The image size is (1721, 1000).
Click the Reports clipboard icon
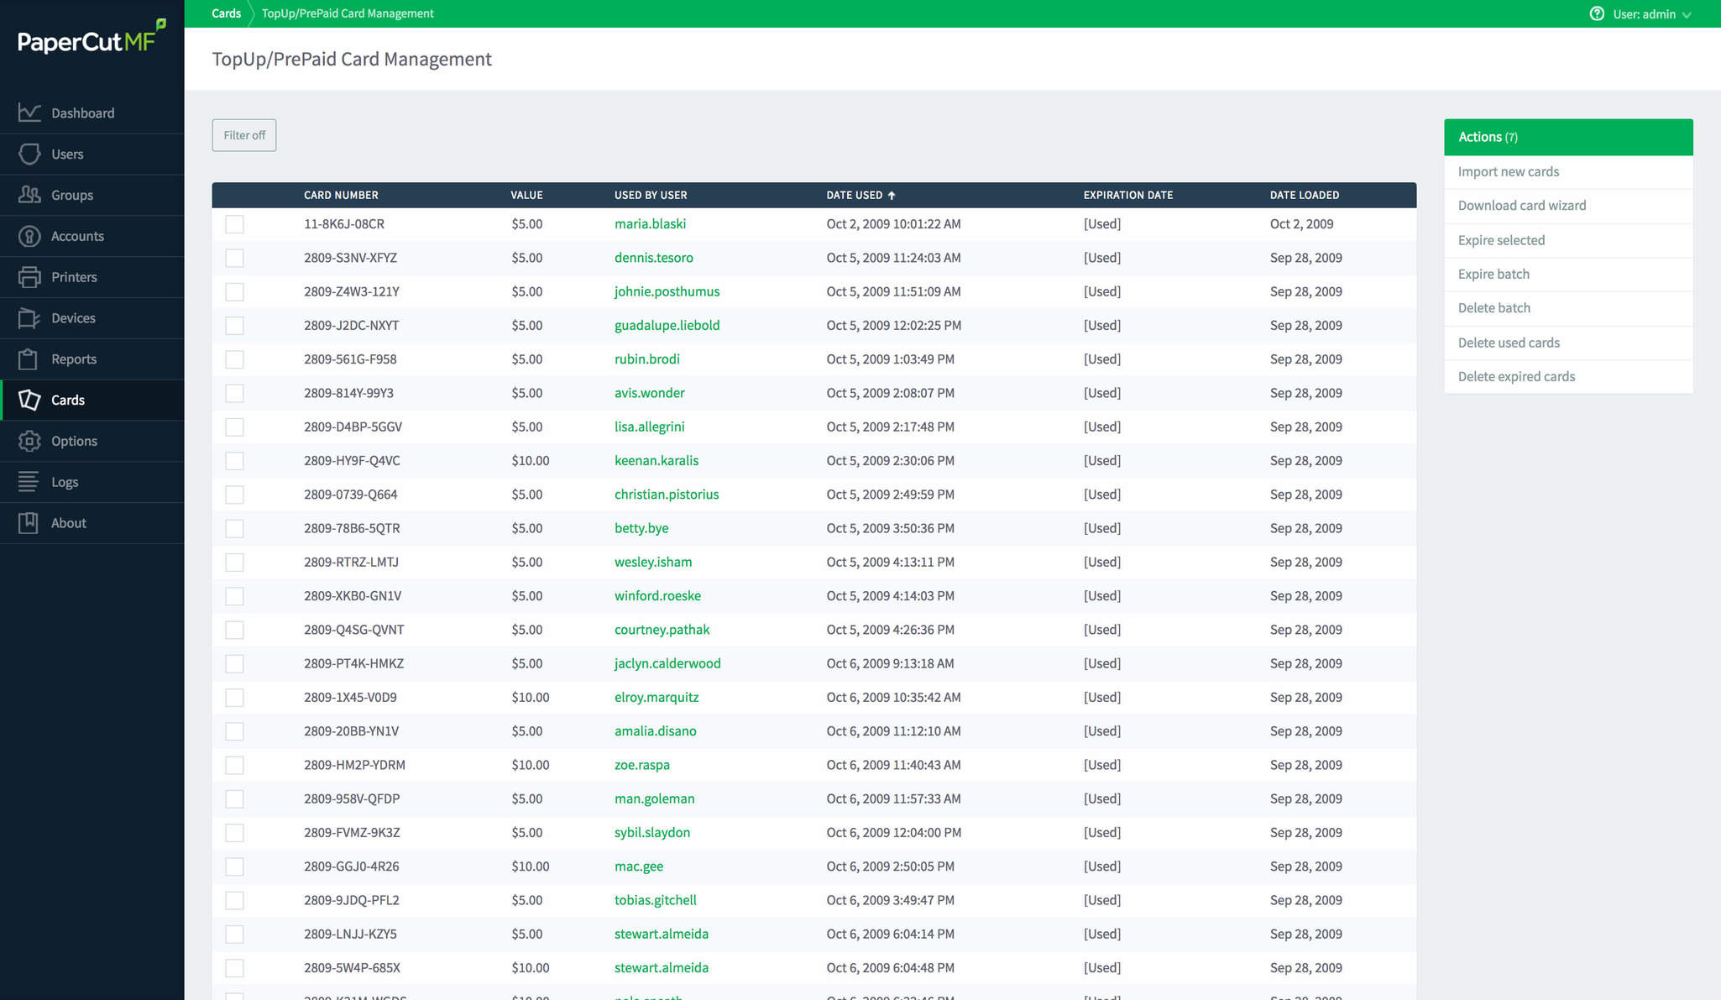[x=29, y=359]
